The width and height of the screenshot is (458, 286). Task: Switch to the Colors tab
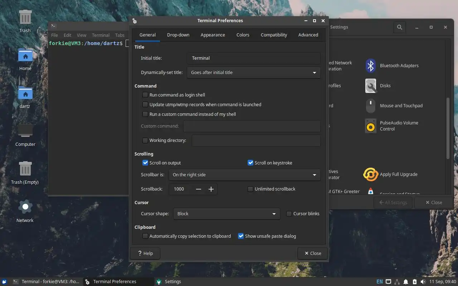[243, 35]
